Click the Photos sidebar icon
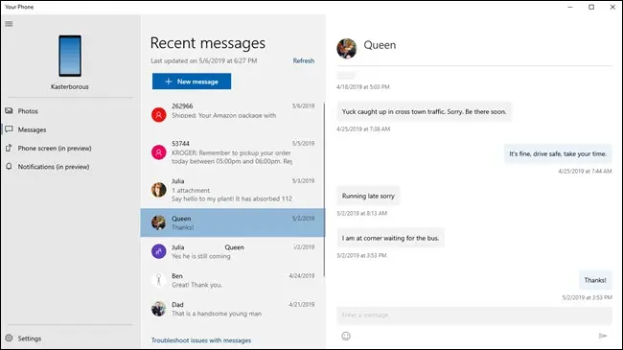Image resolution: width=623 pixels, height=350 pixels. click(9, 111)
